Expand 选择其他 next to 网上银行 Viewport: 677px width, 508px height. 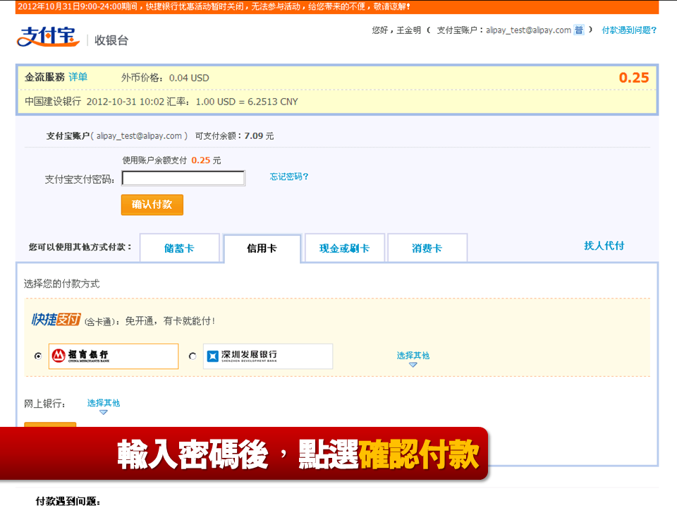[103, 402]
